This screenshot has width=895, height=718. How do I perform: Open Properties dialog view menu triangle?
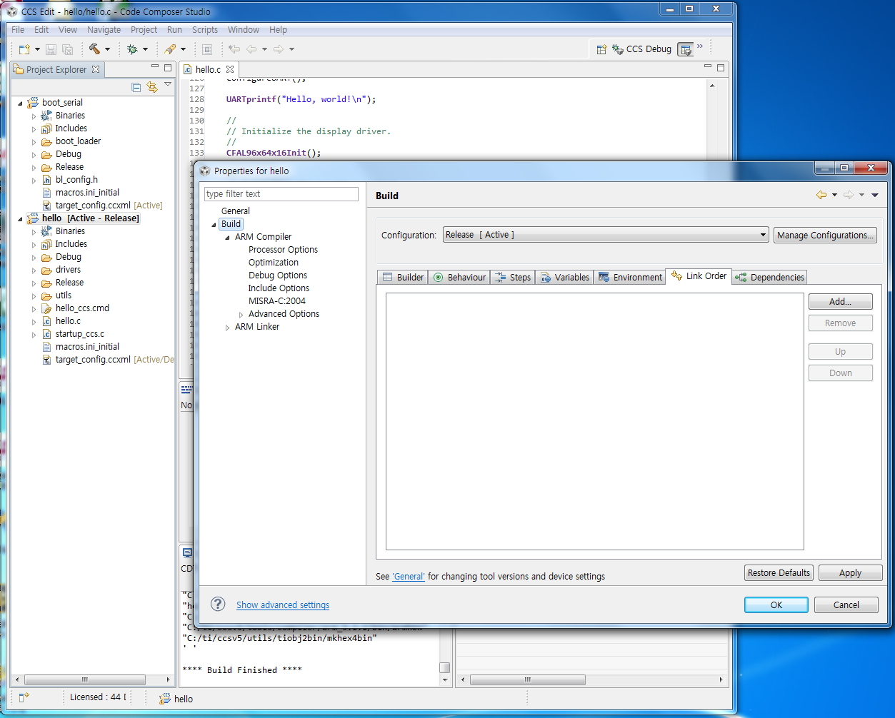tap(875, 195)
